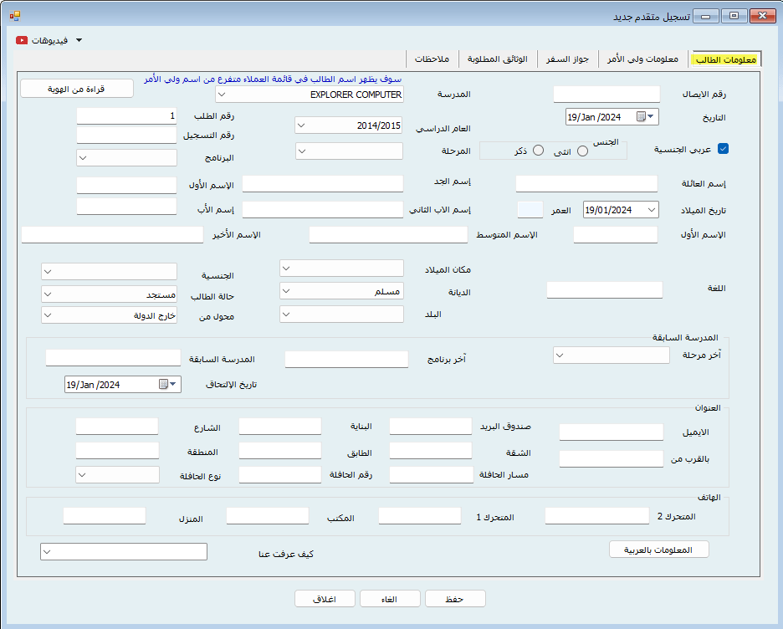Switch to معلومات الطالب tab

(725, 59)
